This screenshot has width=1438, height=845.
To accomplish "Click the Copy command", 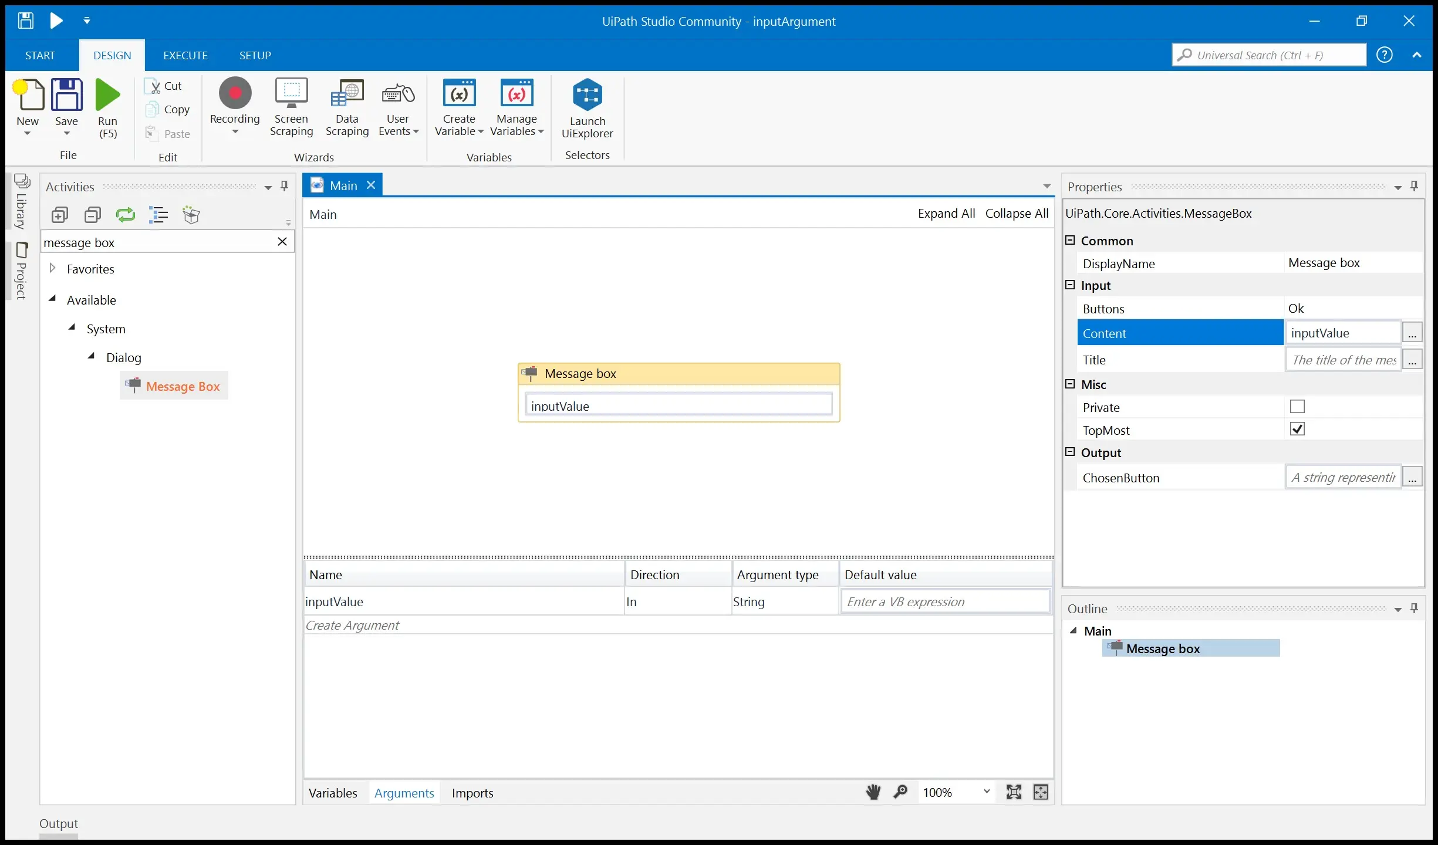I will pyautogui.click(x=168, y=110).
